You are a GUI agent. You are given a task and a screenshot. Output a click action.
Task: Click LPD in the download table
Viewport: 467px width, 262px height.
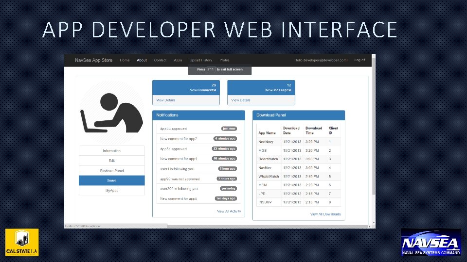[262, 194]
